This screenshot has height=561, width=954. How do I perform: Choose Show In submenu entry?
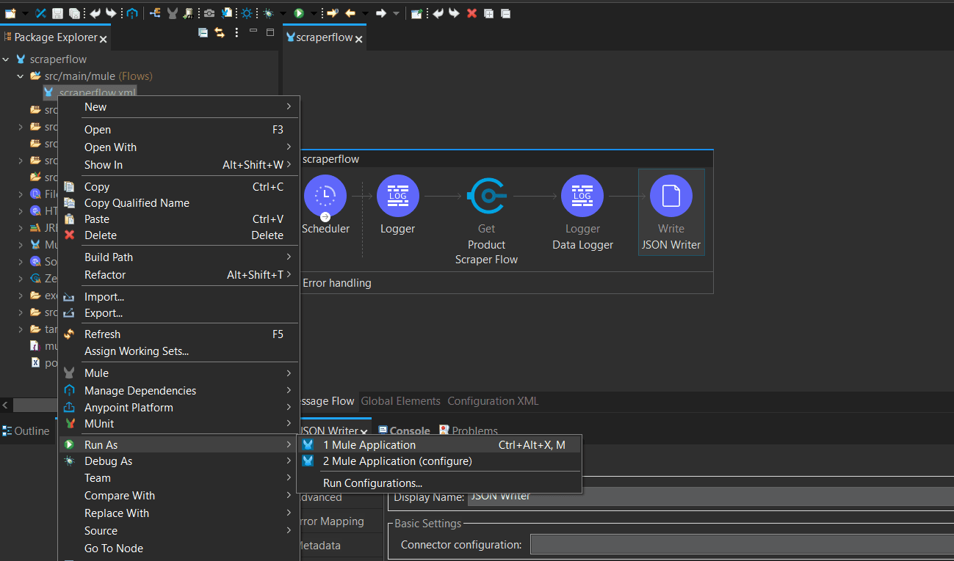(180, 165)
